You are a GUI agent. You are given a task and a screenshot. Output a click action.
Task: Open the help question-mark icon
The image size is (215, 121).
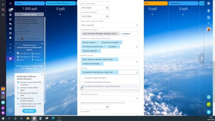point(209,3)
